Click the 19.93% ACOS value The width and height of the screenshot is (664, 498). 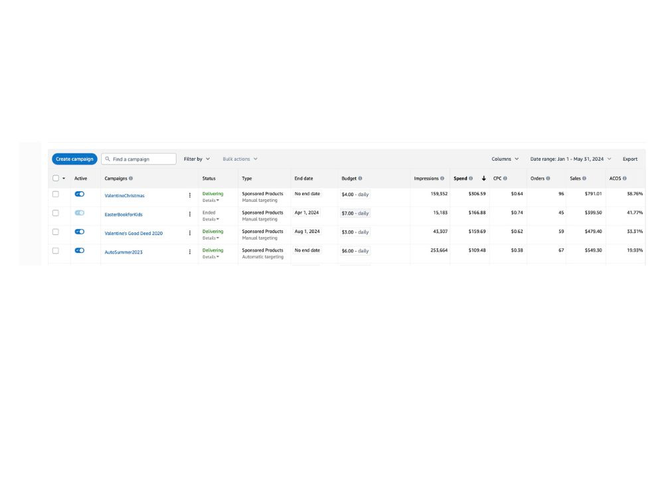tap(634, 250)
